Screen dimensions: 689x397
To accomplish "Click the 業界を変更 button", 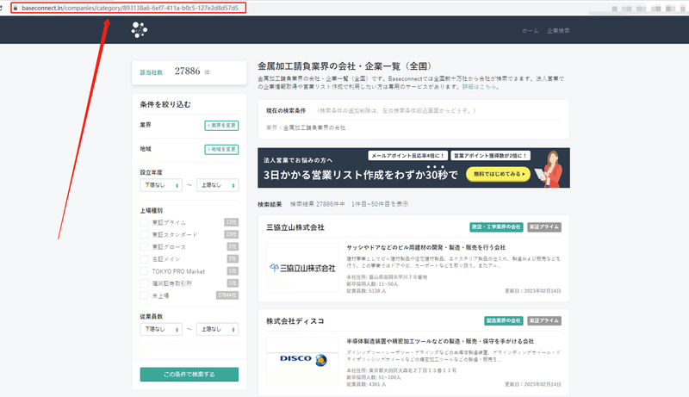I will [221, 126].
